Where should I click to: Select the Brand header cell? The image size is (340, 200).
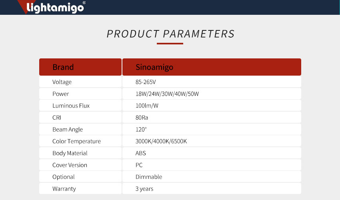tap(63, 67)
